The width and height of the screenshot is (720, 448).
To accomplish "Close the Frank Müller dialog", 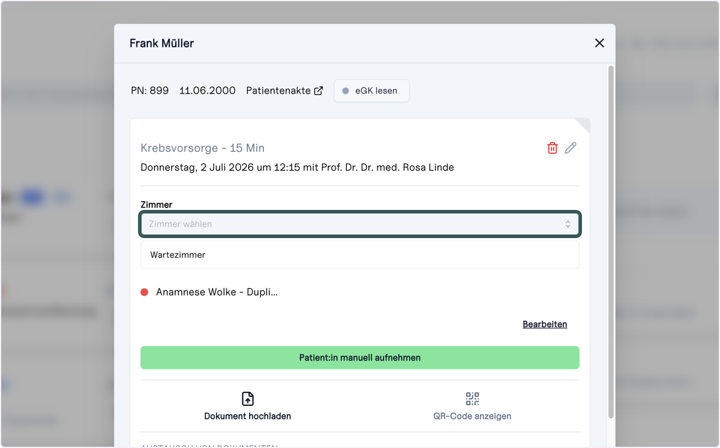I will click(599, 43).
